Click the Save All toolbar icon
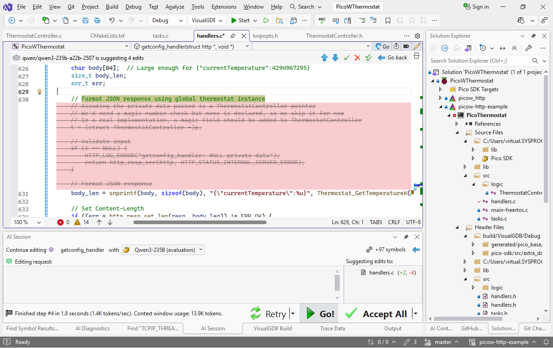Image resolution: width=553 pixels, height=348 pixels. coord(97,20)
